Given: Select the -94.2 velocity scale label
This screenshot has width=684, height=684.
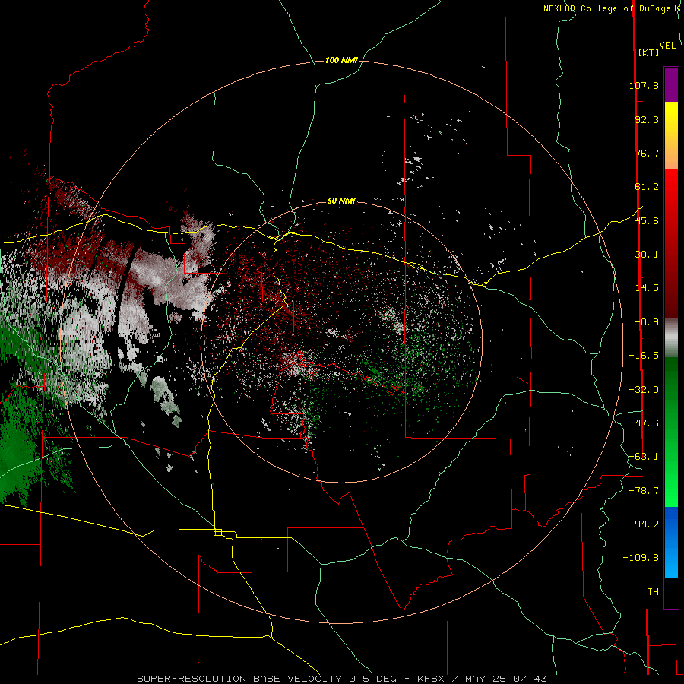Looking at the screenshot, I should (644, 524).
